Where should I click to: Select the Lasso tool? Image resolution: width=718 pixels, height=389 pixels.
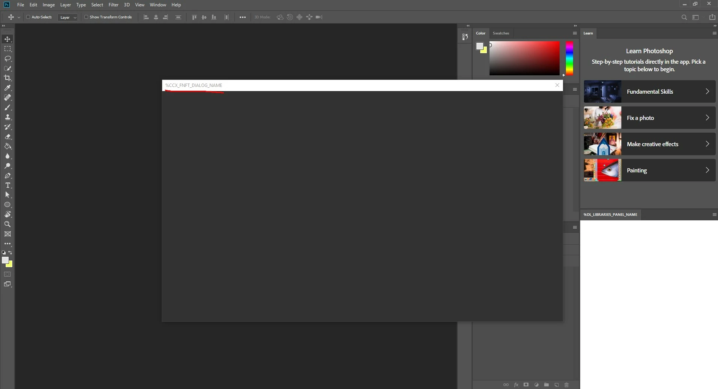[x=7, y=58]
